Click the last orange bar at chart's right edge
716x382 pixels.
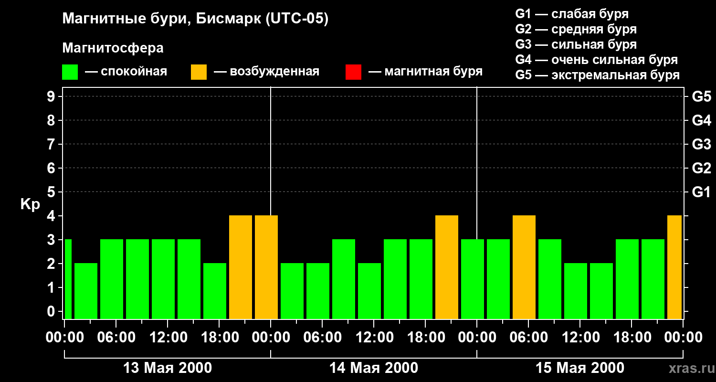pos(674,267)
